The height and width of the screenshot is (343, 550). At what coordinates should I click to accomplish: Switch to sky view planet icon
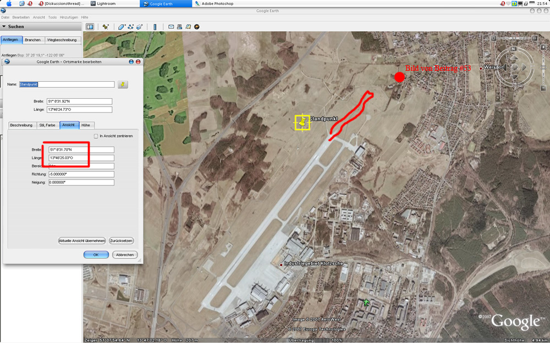pyautogui.click(x=197, y=26)
